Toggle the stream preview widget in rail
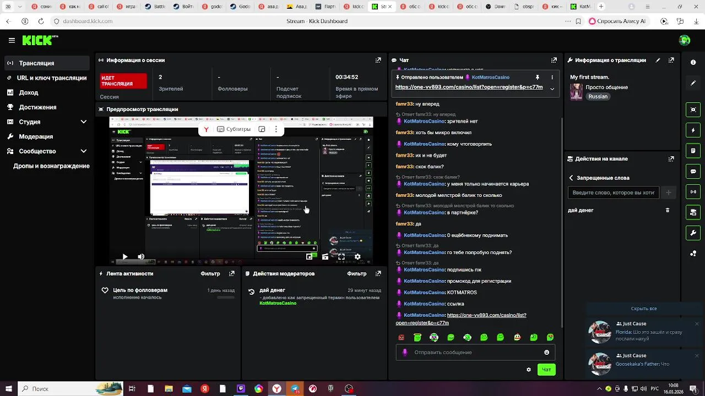 [x=693, y=109]
